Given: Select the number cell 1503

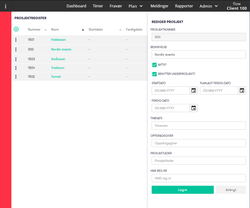Looking at the screenshot, I should click(31, 59).
